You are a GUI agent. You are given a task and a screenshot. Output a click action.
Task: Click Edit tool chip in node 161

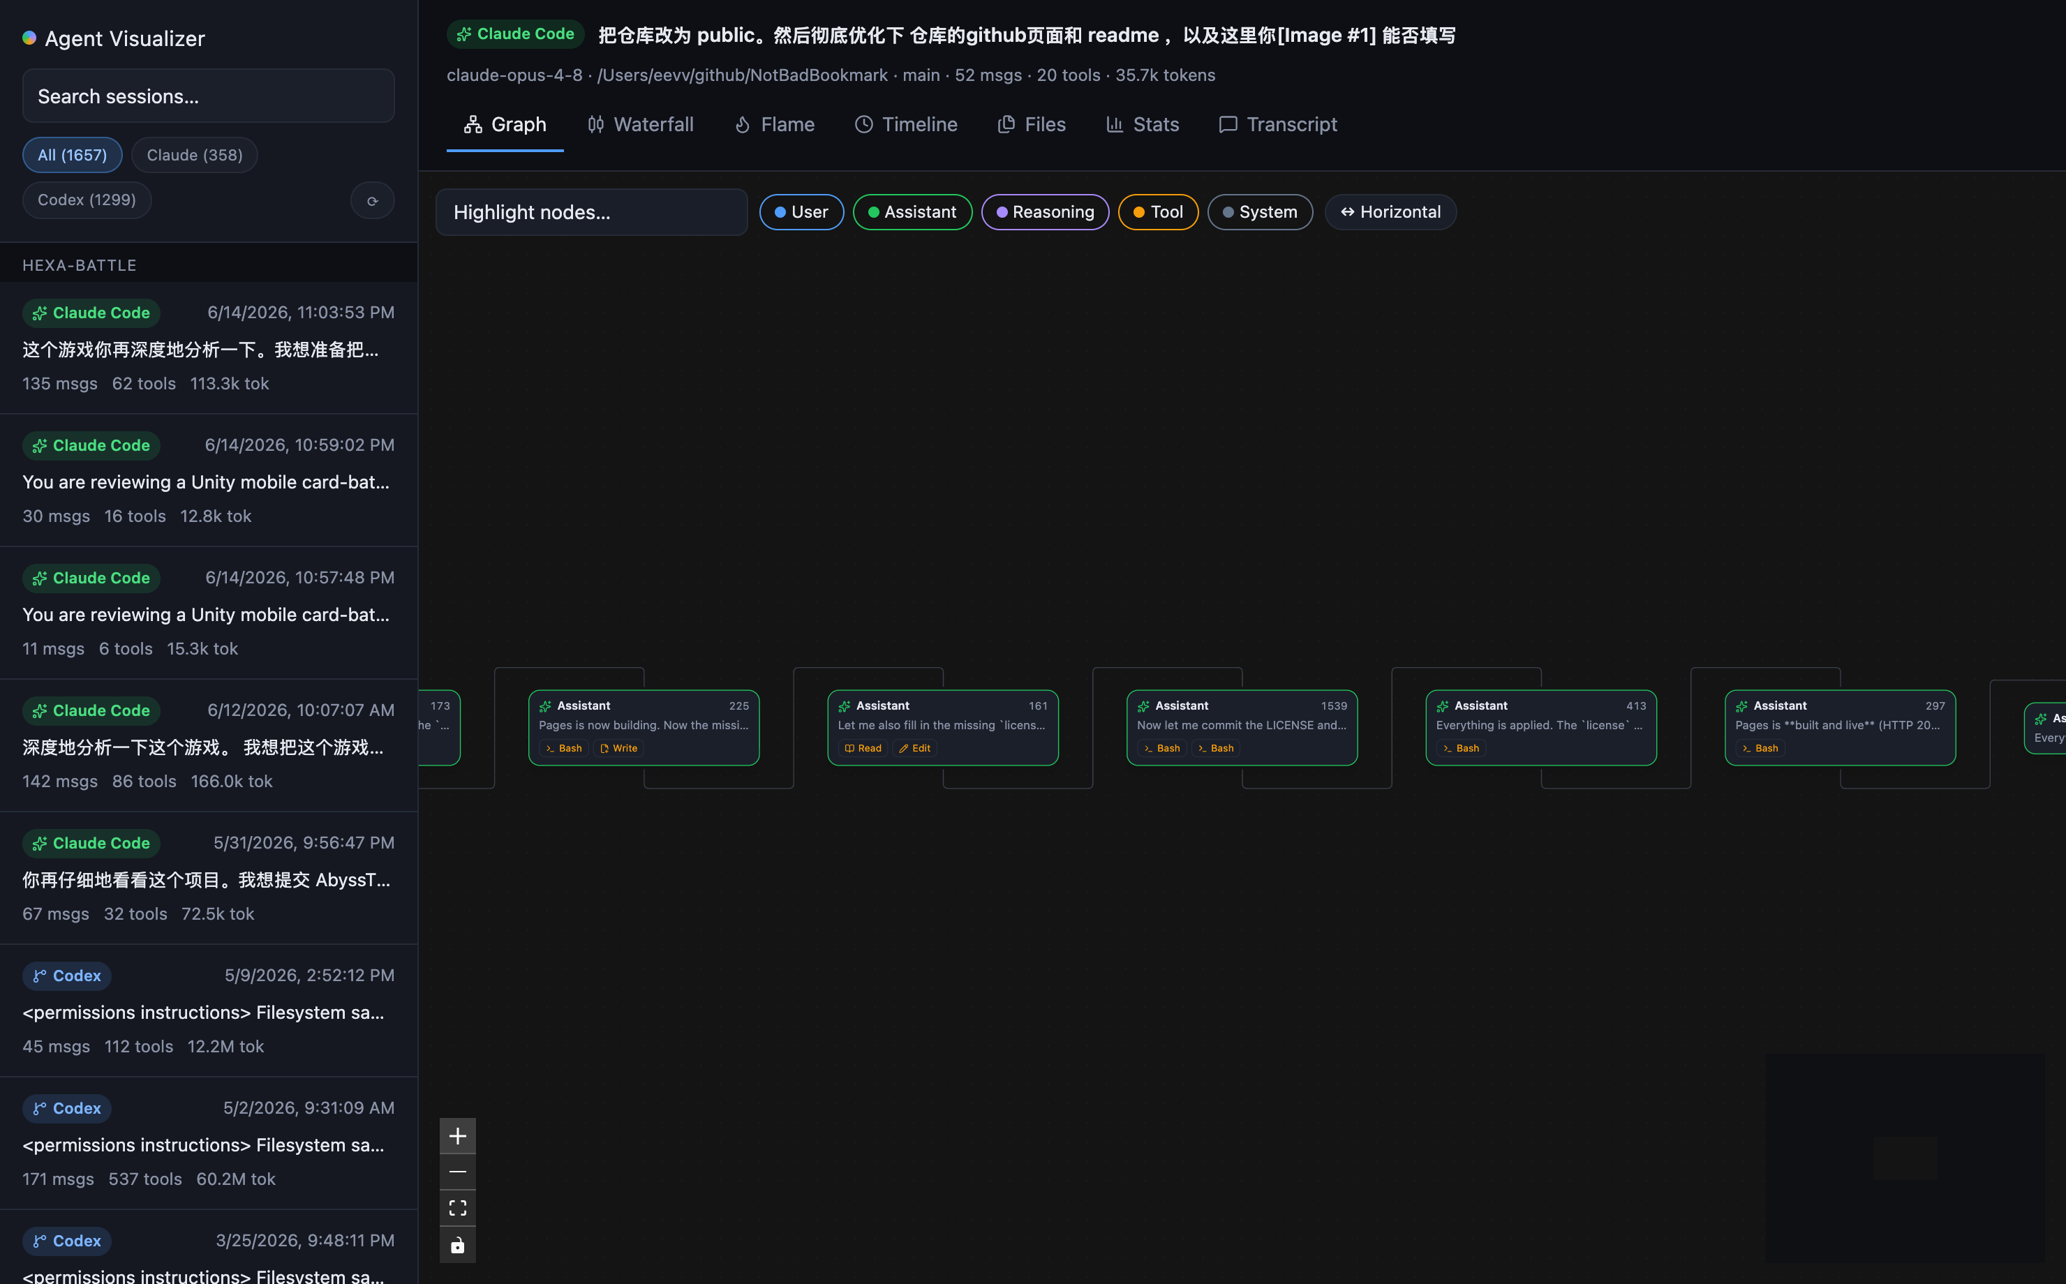pos(916,748)
